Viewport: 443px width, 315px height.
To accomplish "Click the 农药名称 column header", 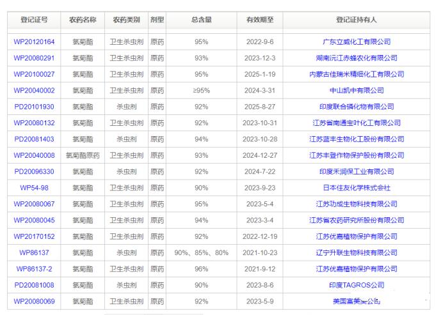I will pyautogui.click(x=83, y=20).
